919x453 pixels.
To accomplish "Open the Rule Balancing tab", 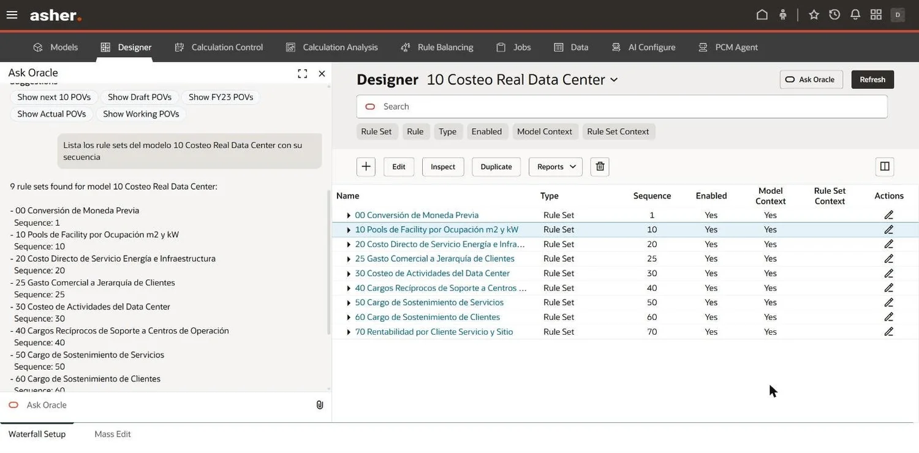I will click(437, 47).
